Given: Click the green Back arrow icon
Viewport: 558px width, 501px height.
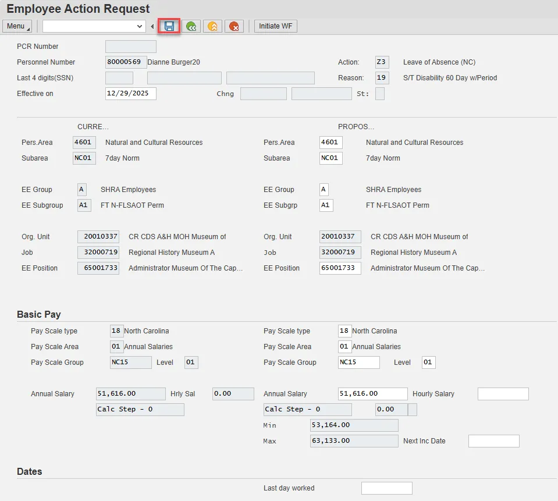Looking at the screenshot, I should [x=191, y=26].
